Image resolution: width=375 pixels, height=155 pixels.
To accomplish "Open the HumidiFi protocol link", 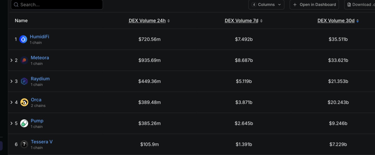I will click(x=39, y=37).
